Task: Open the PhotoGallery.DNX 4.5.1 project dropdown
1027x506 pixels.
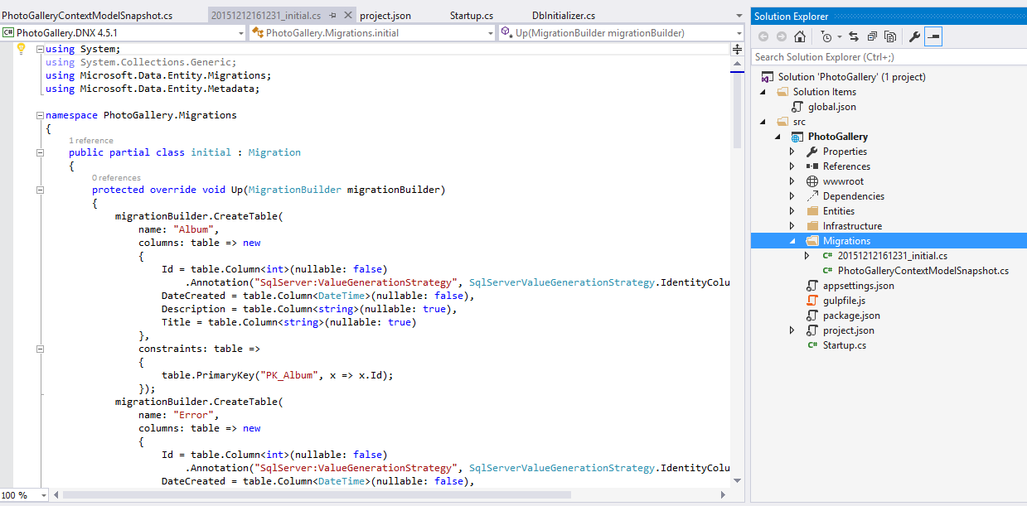Action: (124, 33)
